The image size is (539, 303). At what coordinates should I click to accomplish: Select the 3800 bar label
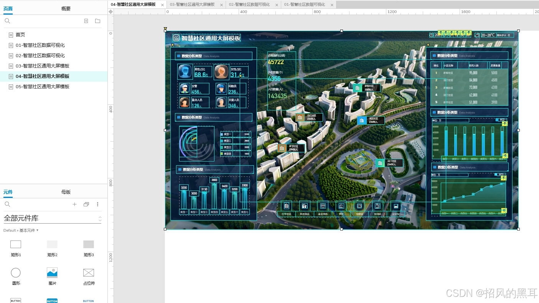tap(214, 180)
